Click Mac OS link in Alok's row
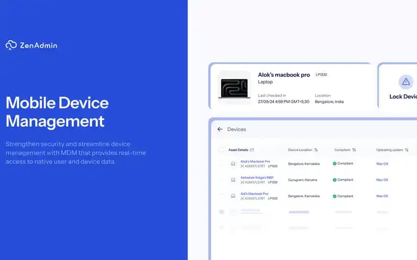The height and width of the screenshot is (260, 417). pos(382,164)
